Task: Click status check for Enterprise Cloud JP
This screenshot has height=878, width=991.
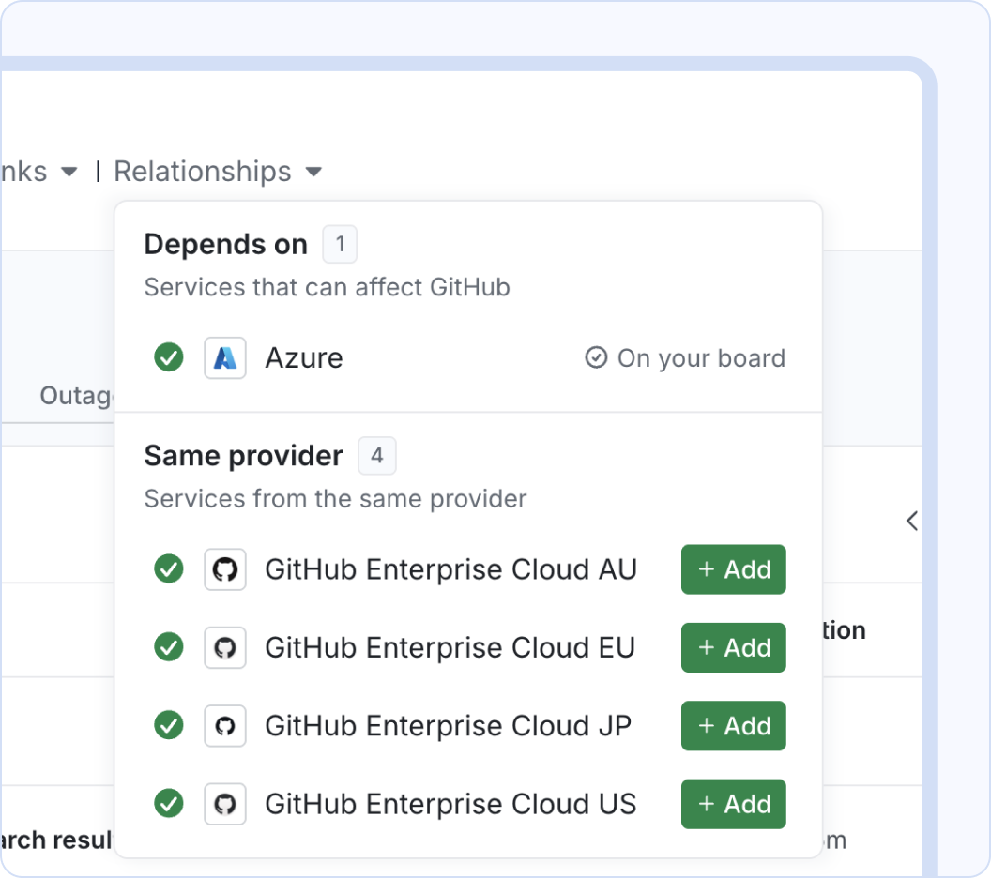Action: [x=169, y=725]
